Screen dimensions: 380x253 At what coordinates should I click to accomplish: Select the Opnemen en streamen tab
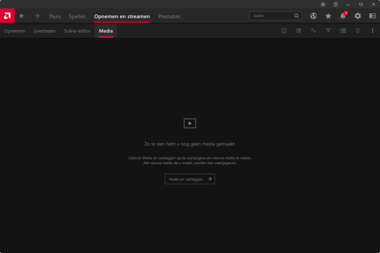pos(122,16)
